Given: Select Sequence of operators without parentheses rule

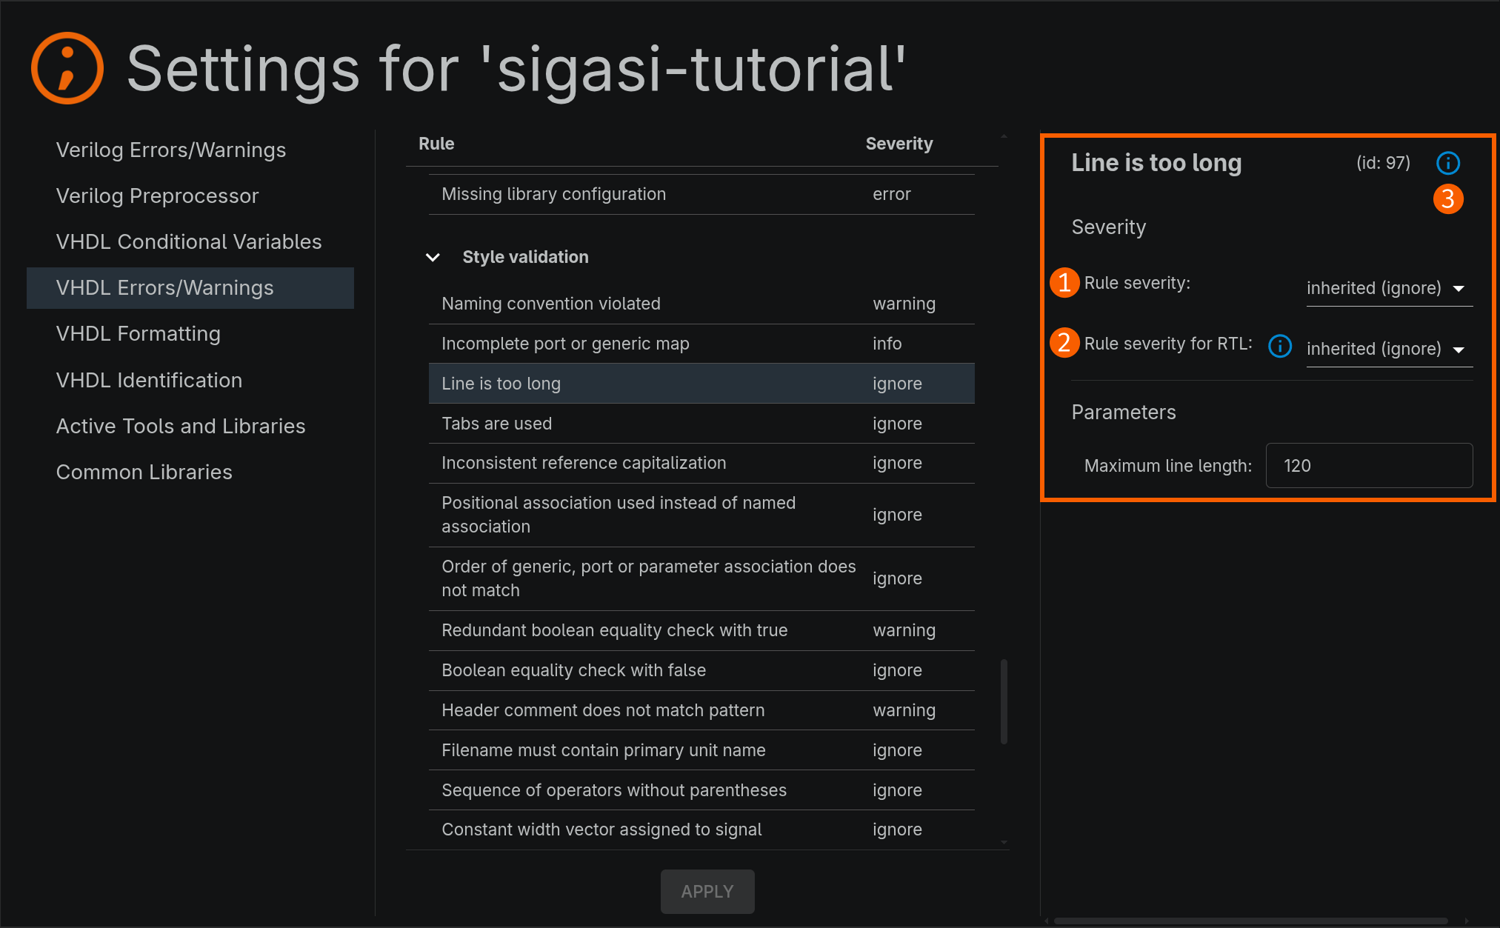Looking at the screenshot, I should (x=701, y=790).
